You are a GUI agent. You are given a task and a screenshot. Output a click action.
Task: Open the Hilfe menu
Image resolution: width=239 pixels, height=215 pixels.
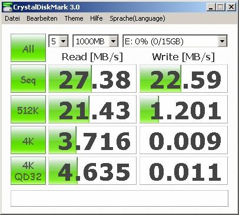click(x=97, y=18)
